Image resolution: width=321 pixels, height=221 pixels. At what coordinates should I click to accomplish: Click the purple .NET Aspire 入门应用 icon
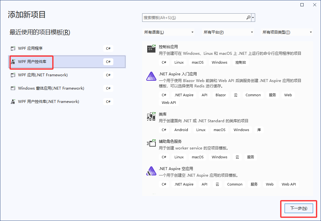click(x=151, y=76)
